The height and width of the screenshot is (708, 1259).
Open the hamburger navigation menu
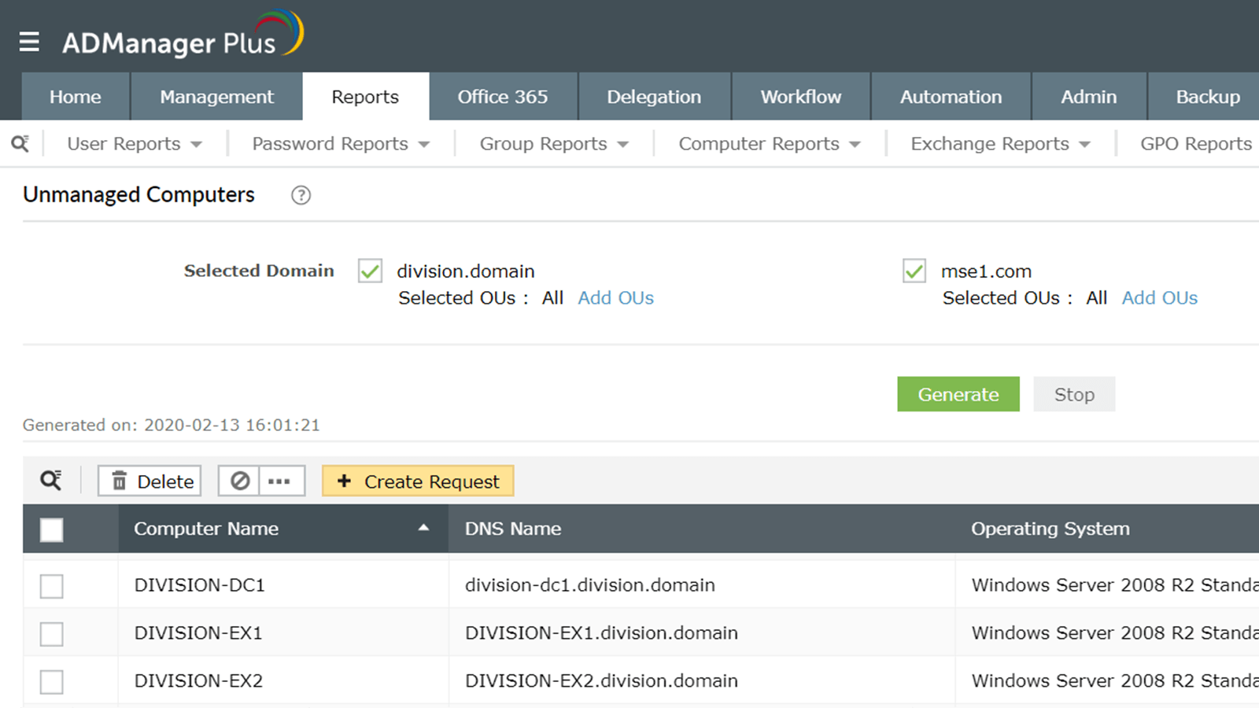(x=29, y=42)
